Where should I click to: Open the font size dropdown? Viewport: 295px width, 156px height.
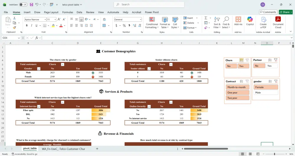click(x=55, y=19)
